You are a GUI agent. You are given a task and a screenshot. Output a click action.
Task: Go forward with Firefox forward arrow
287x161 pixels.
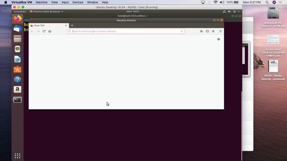point(38,31)
